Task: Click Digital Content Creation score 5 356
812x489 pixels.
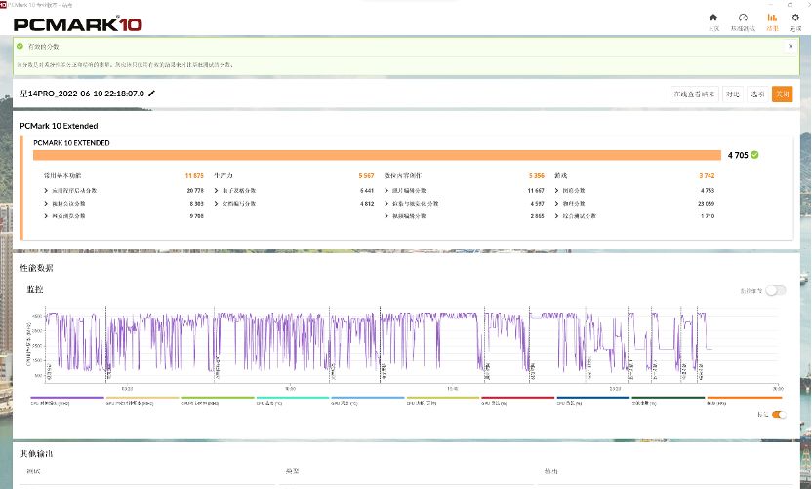Action: point(537,175)
